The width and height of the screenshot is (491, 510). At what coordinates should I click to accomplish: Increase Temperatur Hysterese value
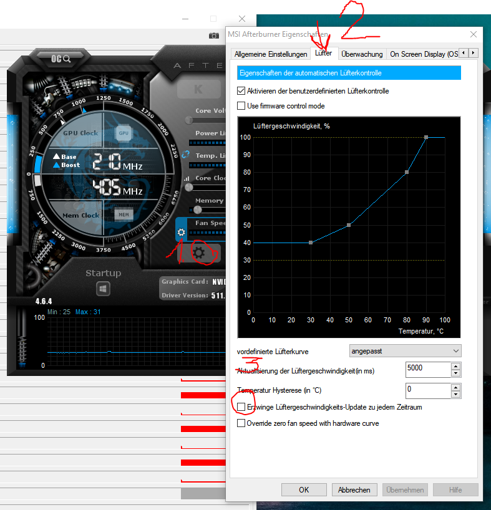[456, 387]
